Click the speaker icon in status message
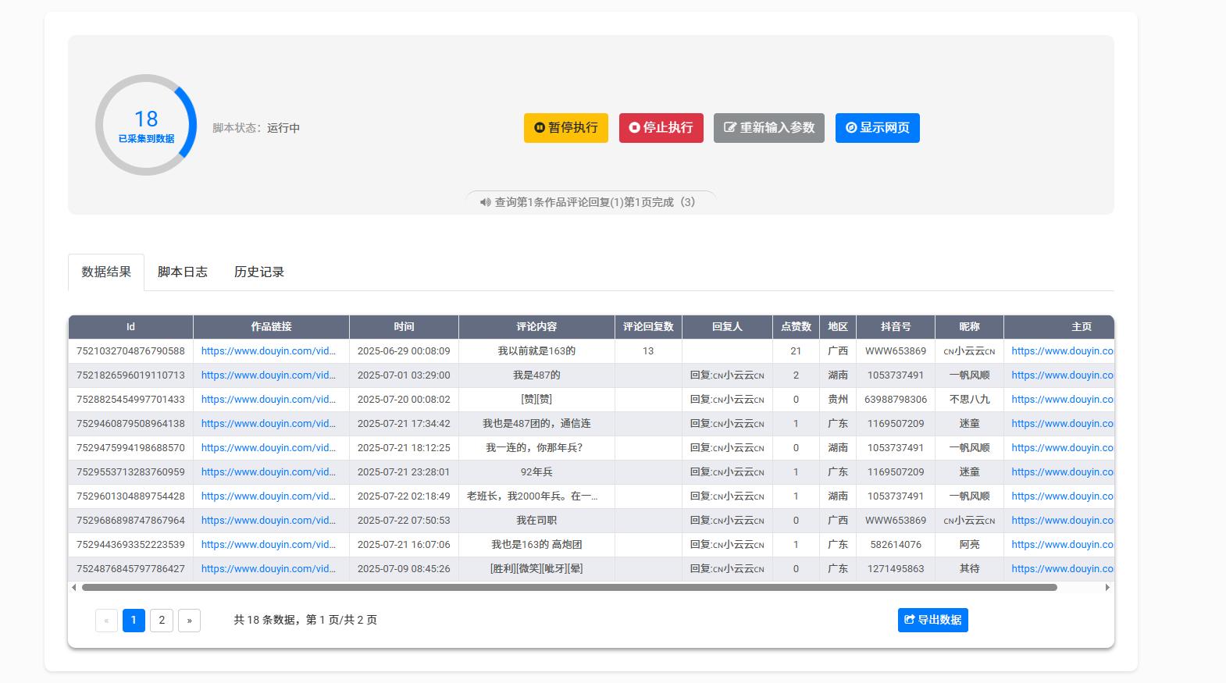 point(485,202)
